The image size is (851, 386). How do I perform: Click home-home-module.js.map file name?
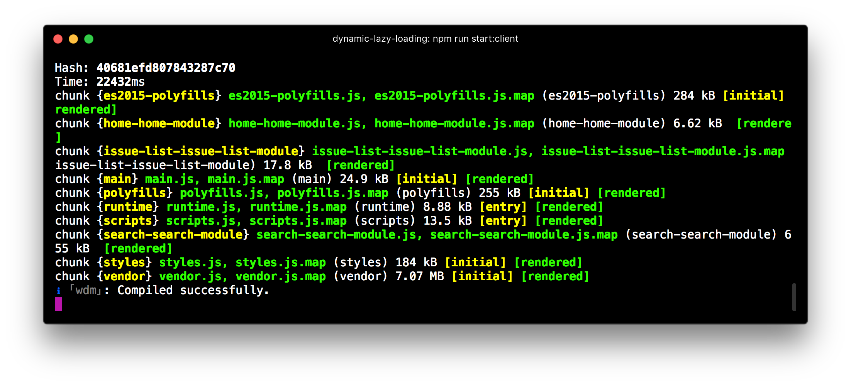454,124
